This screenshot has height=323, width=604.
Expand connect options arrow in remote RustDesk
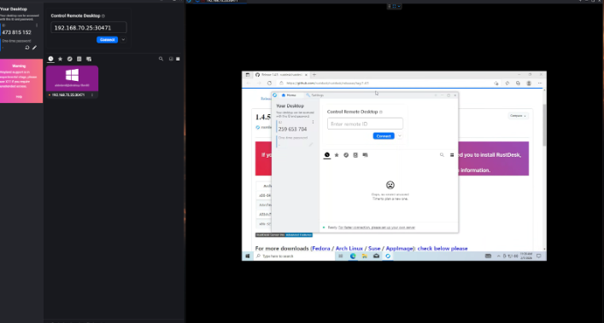(400, 136)
